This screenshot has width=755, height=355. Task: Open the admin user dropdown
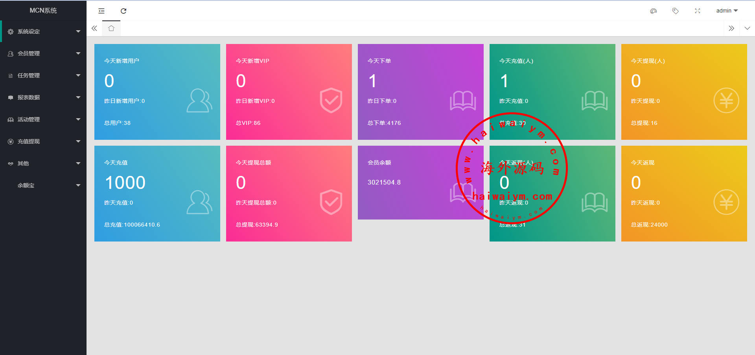[727, 11]
